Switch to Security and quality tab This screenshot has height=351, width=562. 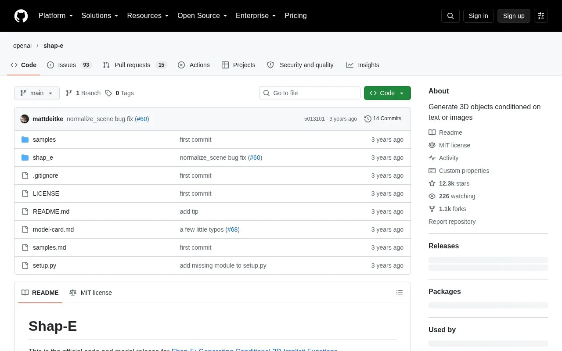point(300,65)
